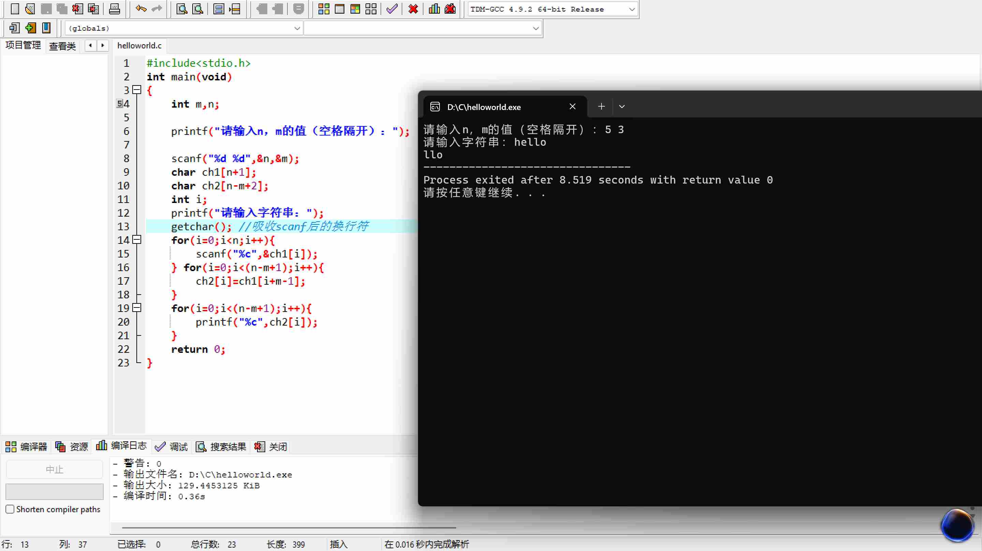Collapse the code fold at line 3
The width and height of the screenshot is (982, 551).
click(x=137, y=90)
